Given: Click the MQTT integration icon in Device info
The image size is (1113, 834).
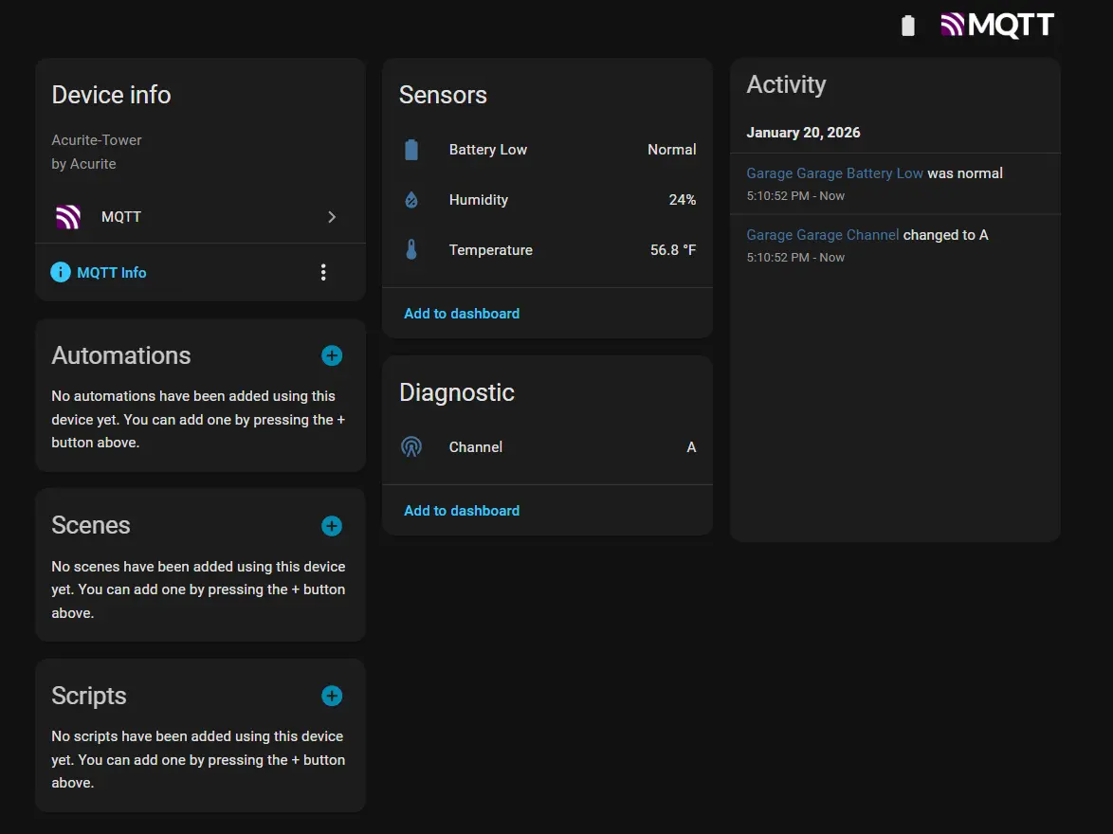Looking at the screenshot, I should [67, 217].
